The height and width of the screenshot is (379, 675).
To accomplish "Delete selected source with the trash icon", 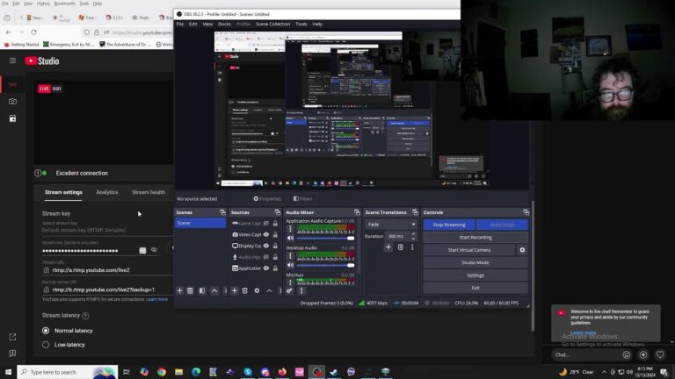I will 244,291.
